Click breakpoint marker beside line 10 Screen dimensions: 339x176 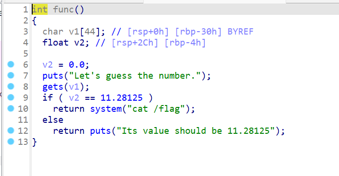pyautogui.click(x=11, y=108)
